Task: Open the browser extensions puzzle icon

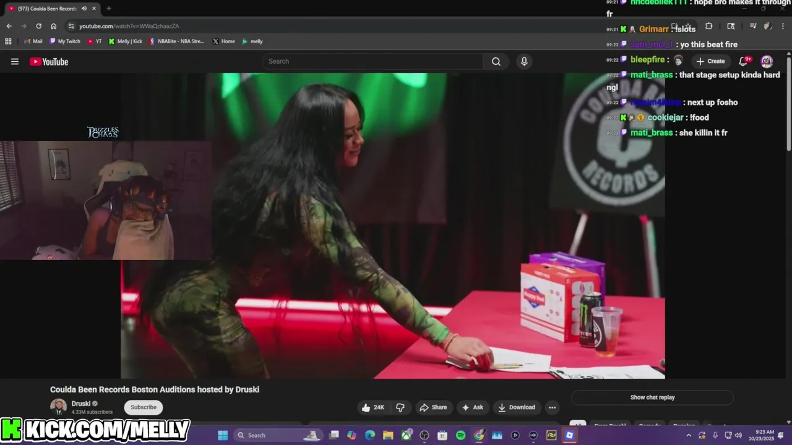Action: 709,26
